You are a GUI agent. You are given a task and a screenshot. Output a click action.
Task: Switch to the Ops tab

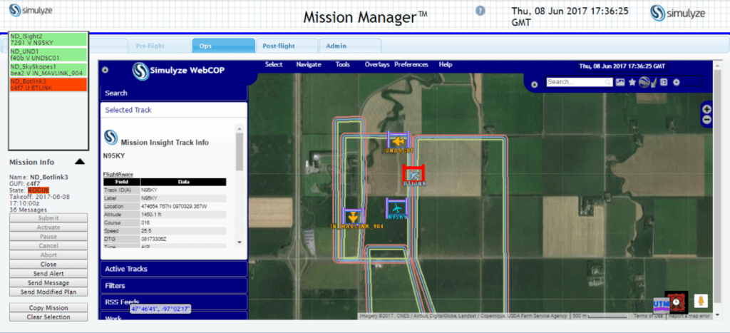tap(223, 46)
